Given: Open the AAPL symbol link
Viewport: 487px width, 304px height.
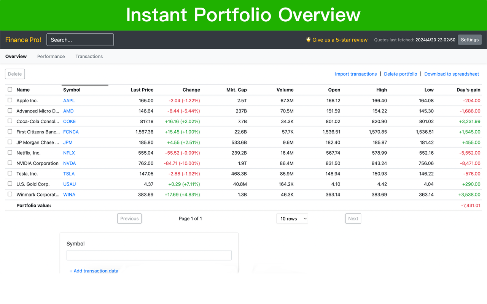Looking at the screenshot, I should [x=69, y=100].
